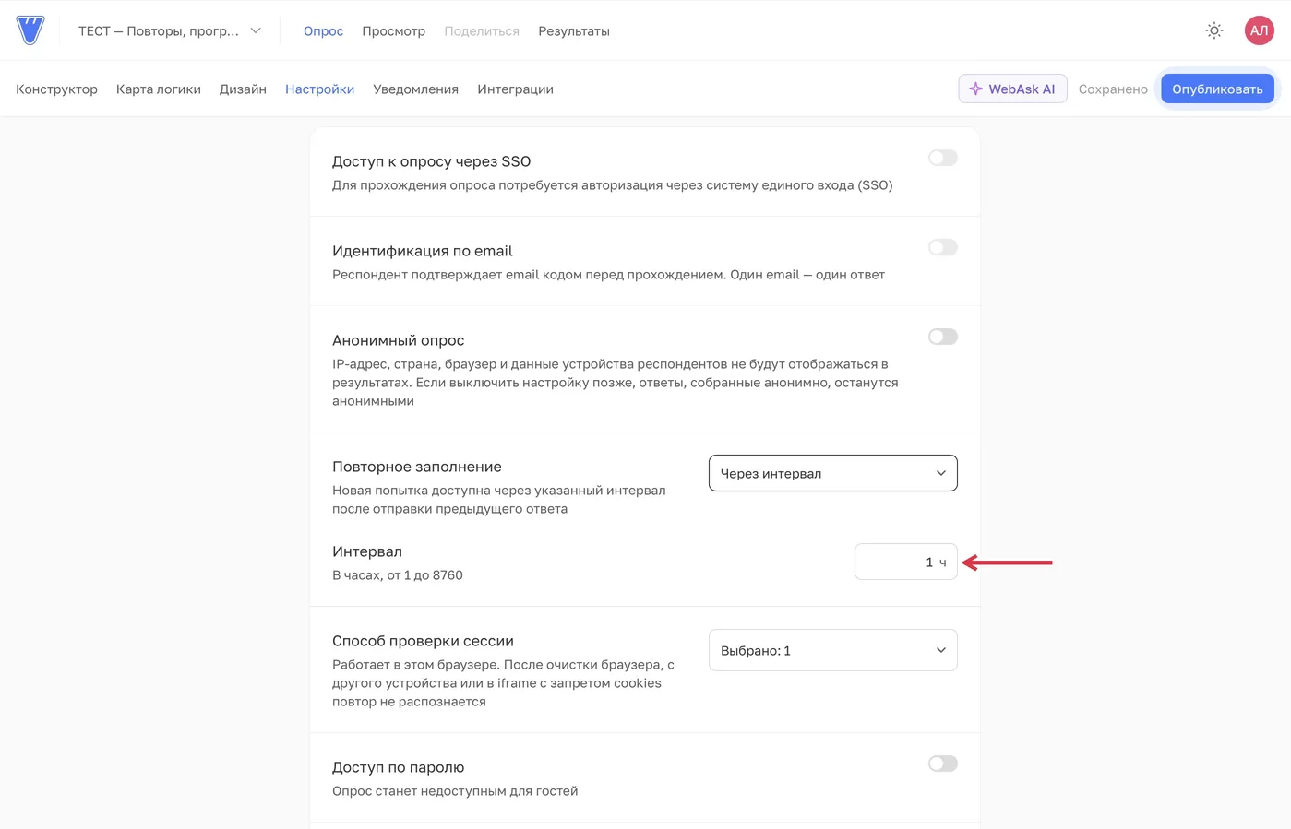Focus the Интервал hours input field
This screenshot has height=829, width=1291.
905,562
